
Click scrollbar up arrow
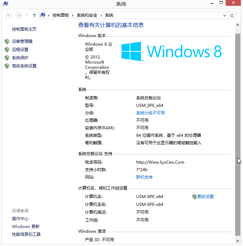238,25
